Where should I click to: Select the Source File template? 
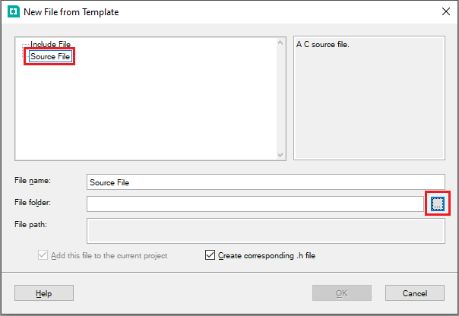[x=50, y=56]
